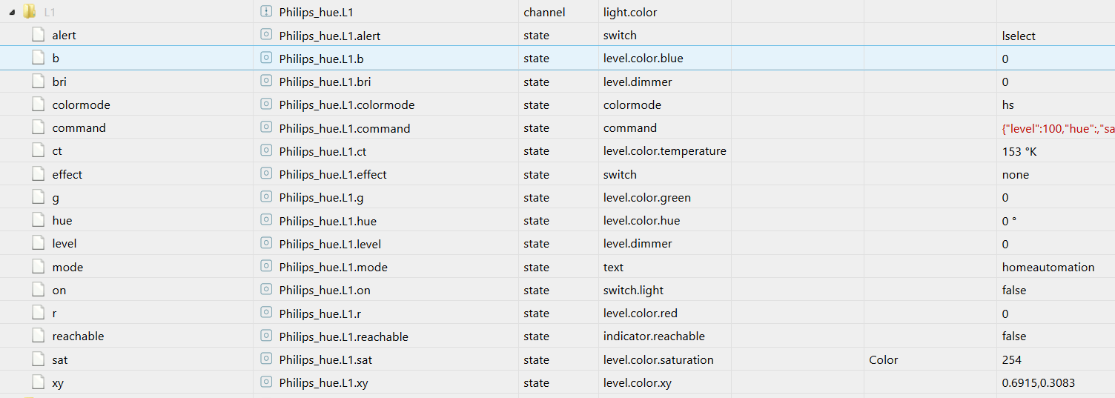Click the Philips_hue.L1.r ID text
The height and width of the screenshot is (398, 1115).
(321, 314)
